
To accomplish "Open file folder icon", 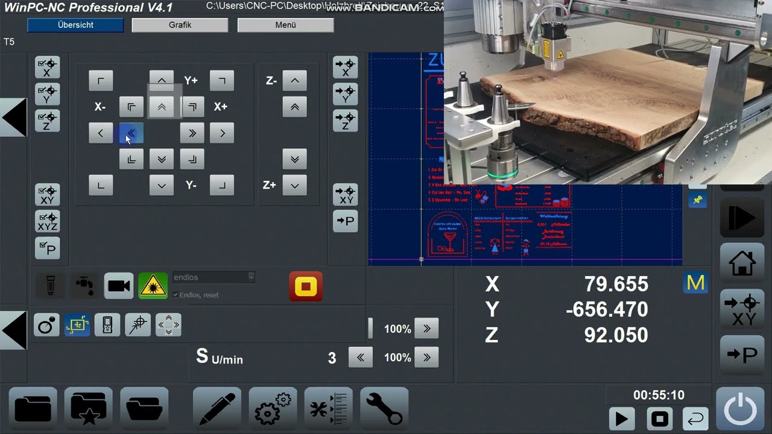I will [x=33, y=409].
